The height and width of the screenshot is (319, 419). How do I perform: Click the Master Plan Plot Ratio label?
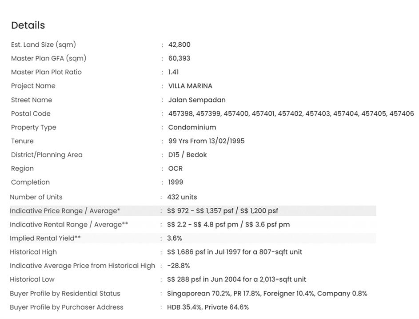coord(46,72)
